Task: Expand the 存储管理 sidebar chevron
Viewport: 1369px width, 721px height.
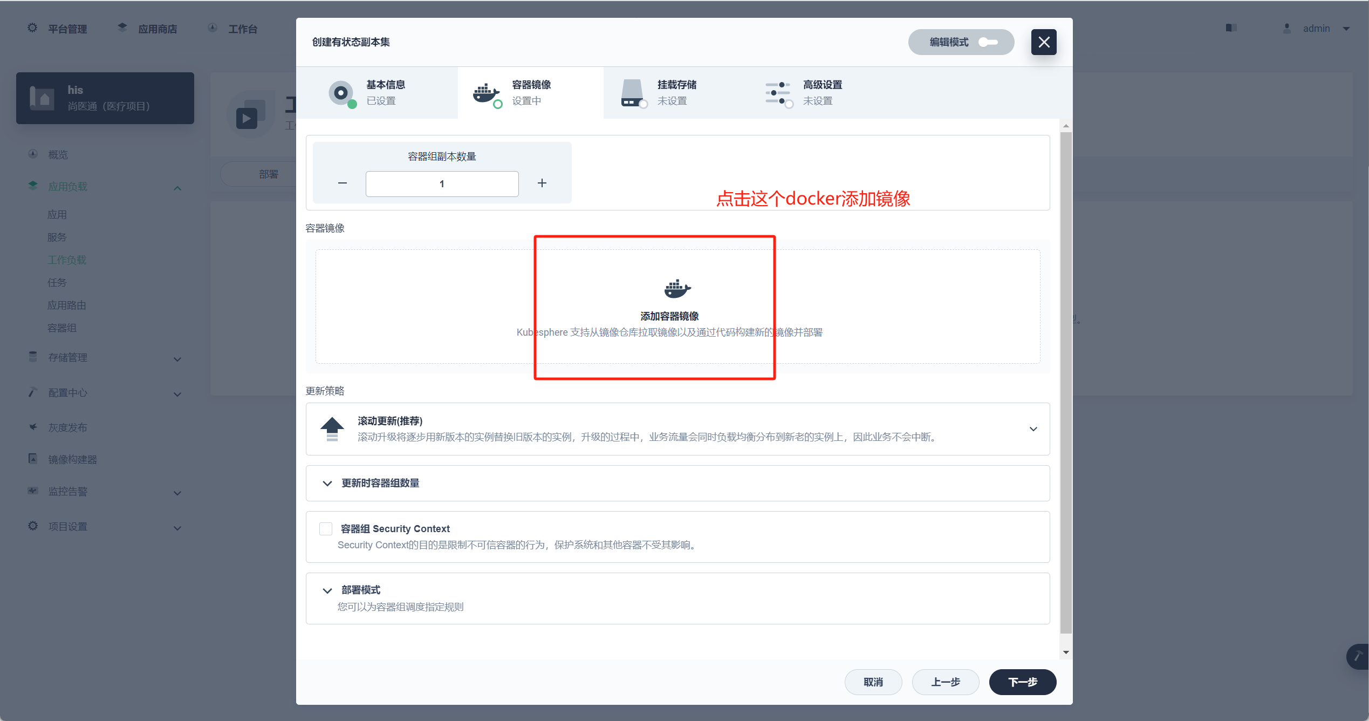Action: [x=177, y=359]
